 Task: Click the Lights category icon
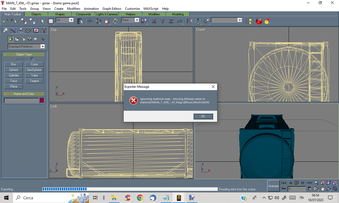(23, 39)
